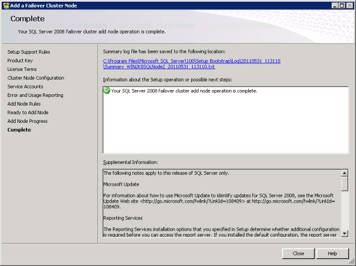Select Service Accounts step
356x266 pixels.
click(x=25, y=87)
